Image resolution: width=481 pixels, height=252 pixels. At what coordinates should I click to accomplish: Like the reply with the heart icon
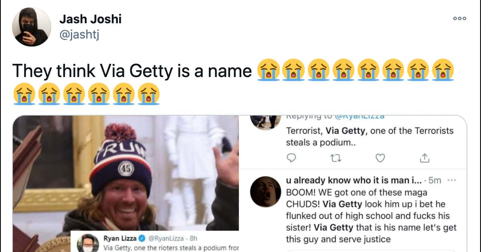click(380, 158)
